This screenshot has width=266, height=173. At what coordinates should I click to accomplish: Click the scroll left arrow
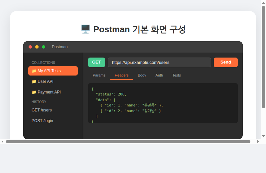pos(2,141)
